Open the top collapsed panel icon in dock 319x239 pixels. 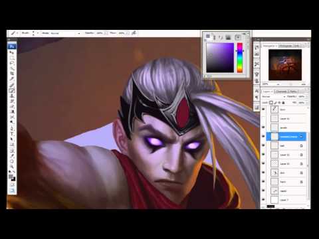coord(257,47)
